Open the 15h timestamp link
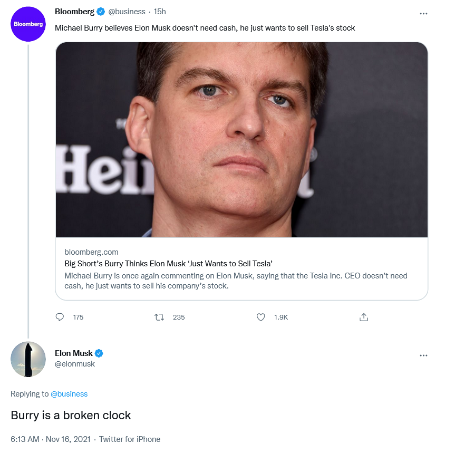Viewport: 455px width, 453px height. pyautogui.click(x=160, y=12)
